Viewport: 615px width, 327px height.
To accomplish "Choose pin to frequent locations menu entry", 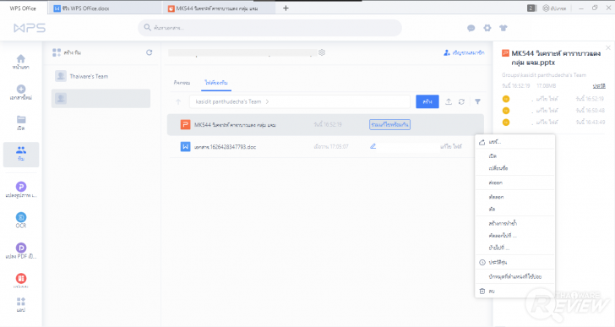I will pos(515,277).
